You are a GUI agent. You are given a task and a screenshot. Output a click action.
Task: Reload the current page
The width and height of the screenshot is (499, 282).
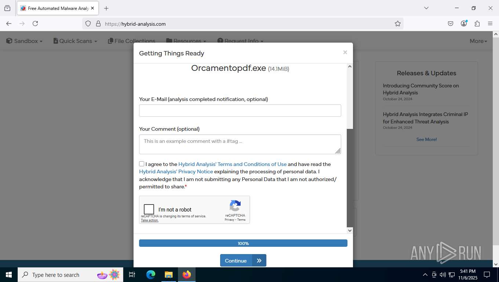(x=35, y=23)
